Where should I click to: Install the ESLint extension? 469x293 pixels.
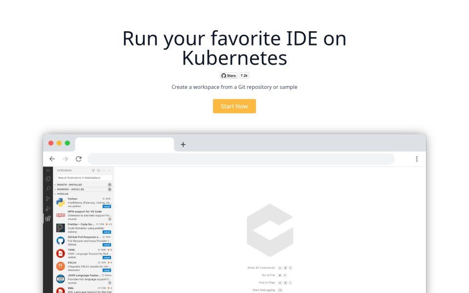coord(107,270)
